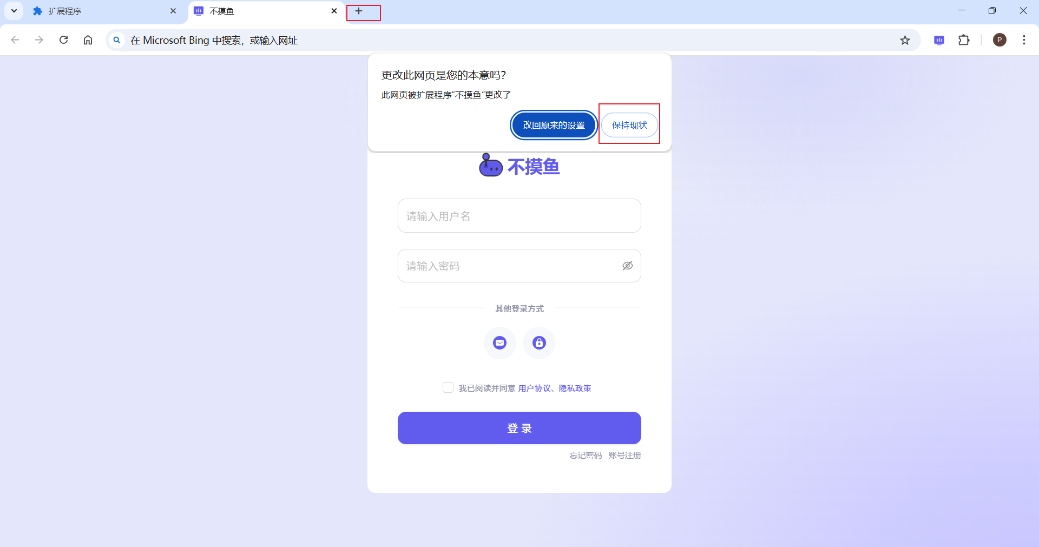Open the Chrome three-dot menu
1039x547 pixels.
click(1024, 40)
